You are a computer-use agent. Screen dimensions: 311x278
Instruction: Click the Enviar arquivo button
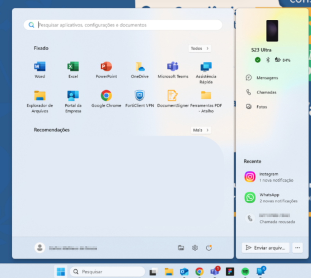click(x=265, y=248)
